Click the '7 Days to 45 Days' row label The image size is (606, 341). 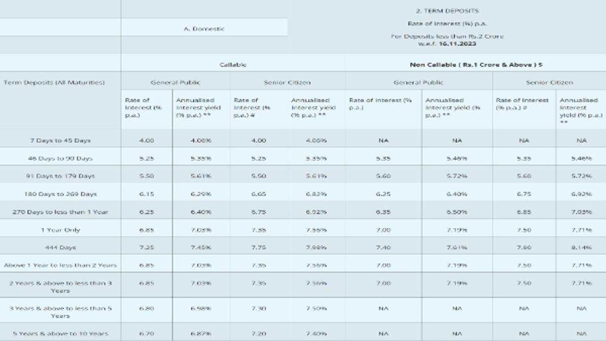tap(60, 140)
